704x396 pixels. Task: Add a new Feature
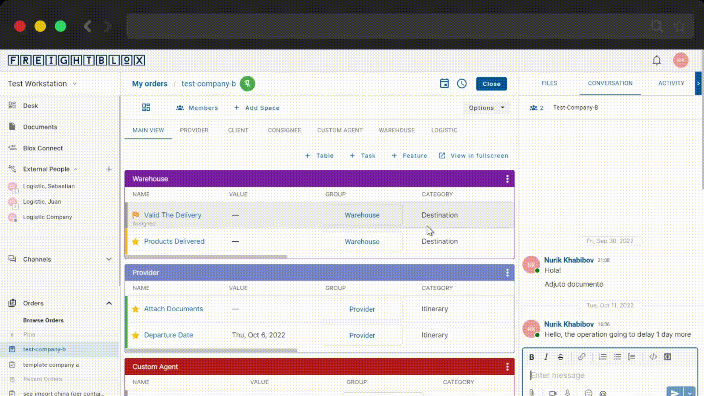tap(409, 155)
